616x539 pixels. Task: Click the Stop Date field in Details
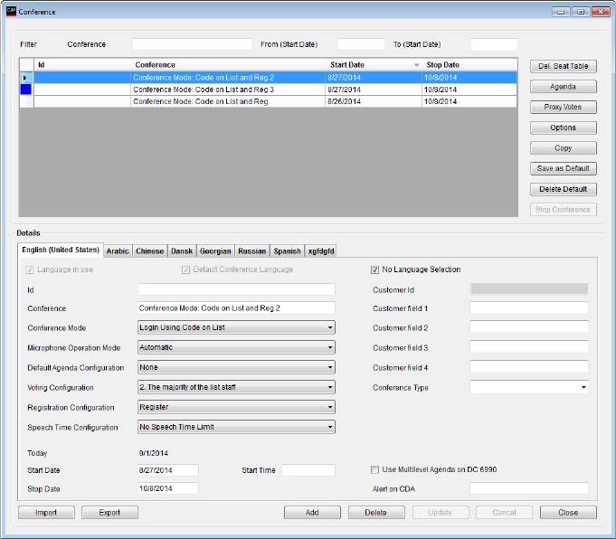(x=168, y=488)
